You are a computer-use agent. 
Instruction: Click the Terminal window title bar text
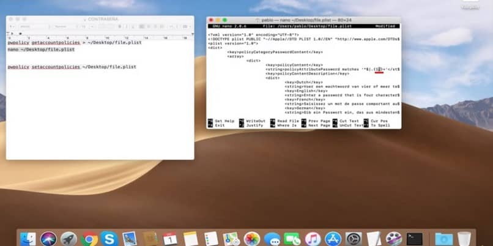pos(306,20)
